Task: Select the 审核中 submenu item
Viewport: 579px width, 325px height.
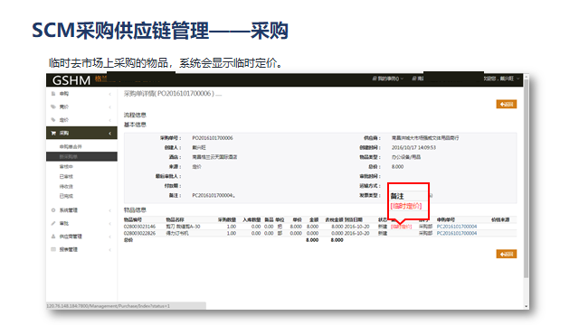Action: click(x=66, y=166)
